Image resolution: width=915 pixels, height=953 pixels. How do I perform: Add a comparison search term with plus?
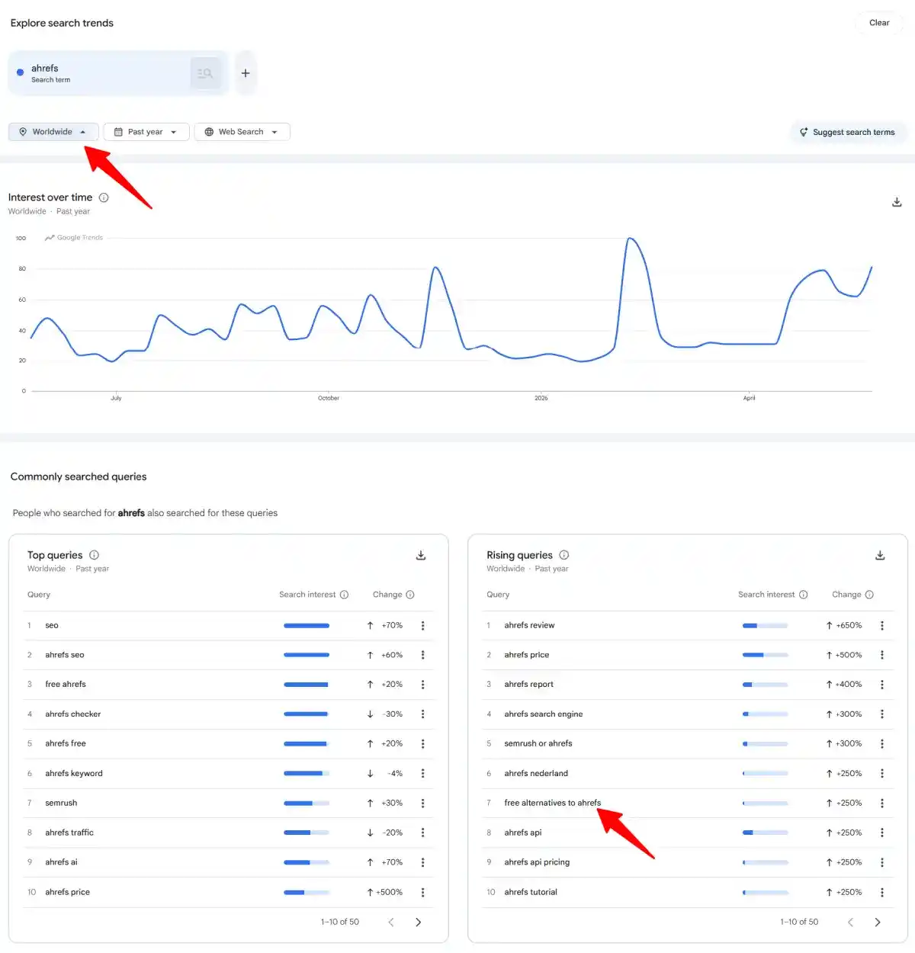click(246, 73)
